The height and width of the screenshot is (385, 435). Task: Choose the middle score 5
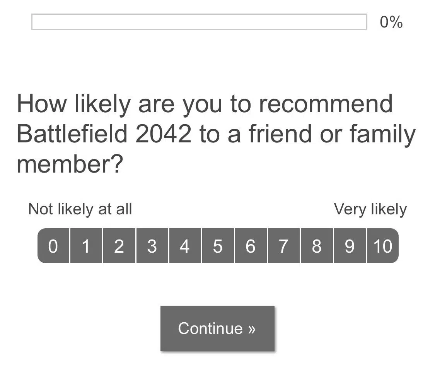point(218,246)
